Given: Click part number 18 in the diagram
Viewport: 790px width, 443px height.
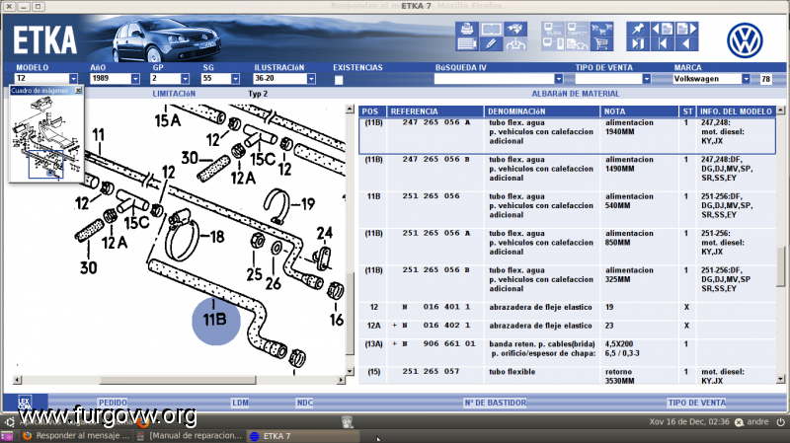Looking at the screenshot, I should [217, 237].
